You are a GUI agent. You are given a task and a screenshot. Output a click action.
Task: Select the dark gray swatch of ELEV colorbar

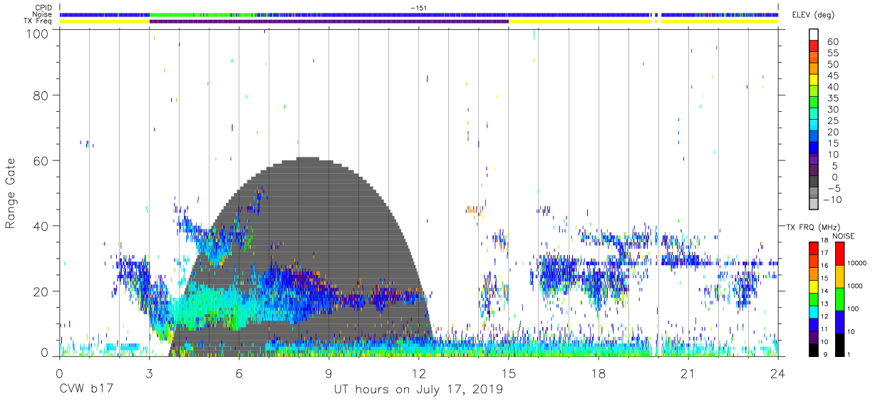(813, 182)
